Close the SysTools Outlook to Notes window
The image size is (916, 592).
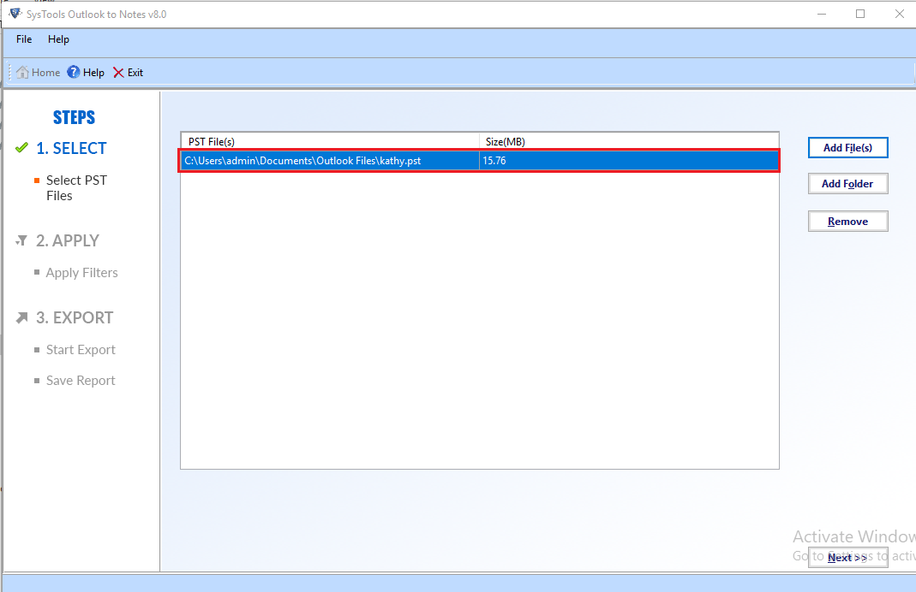coord(900,14)
